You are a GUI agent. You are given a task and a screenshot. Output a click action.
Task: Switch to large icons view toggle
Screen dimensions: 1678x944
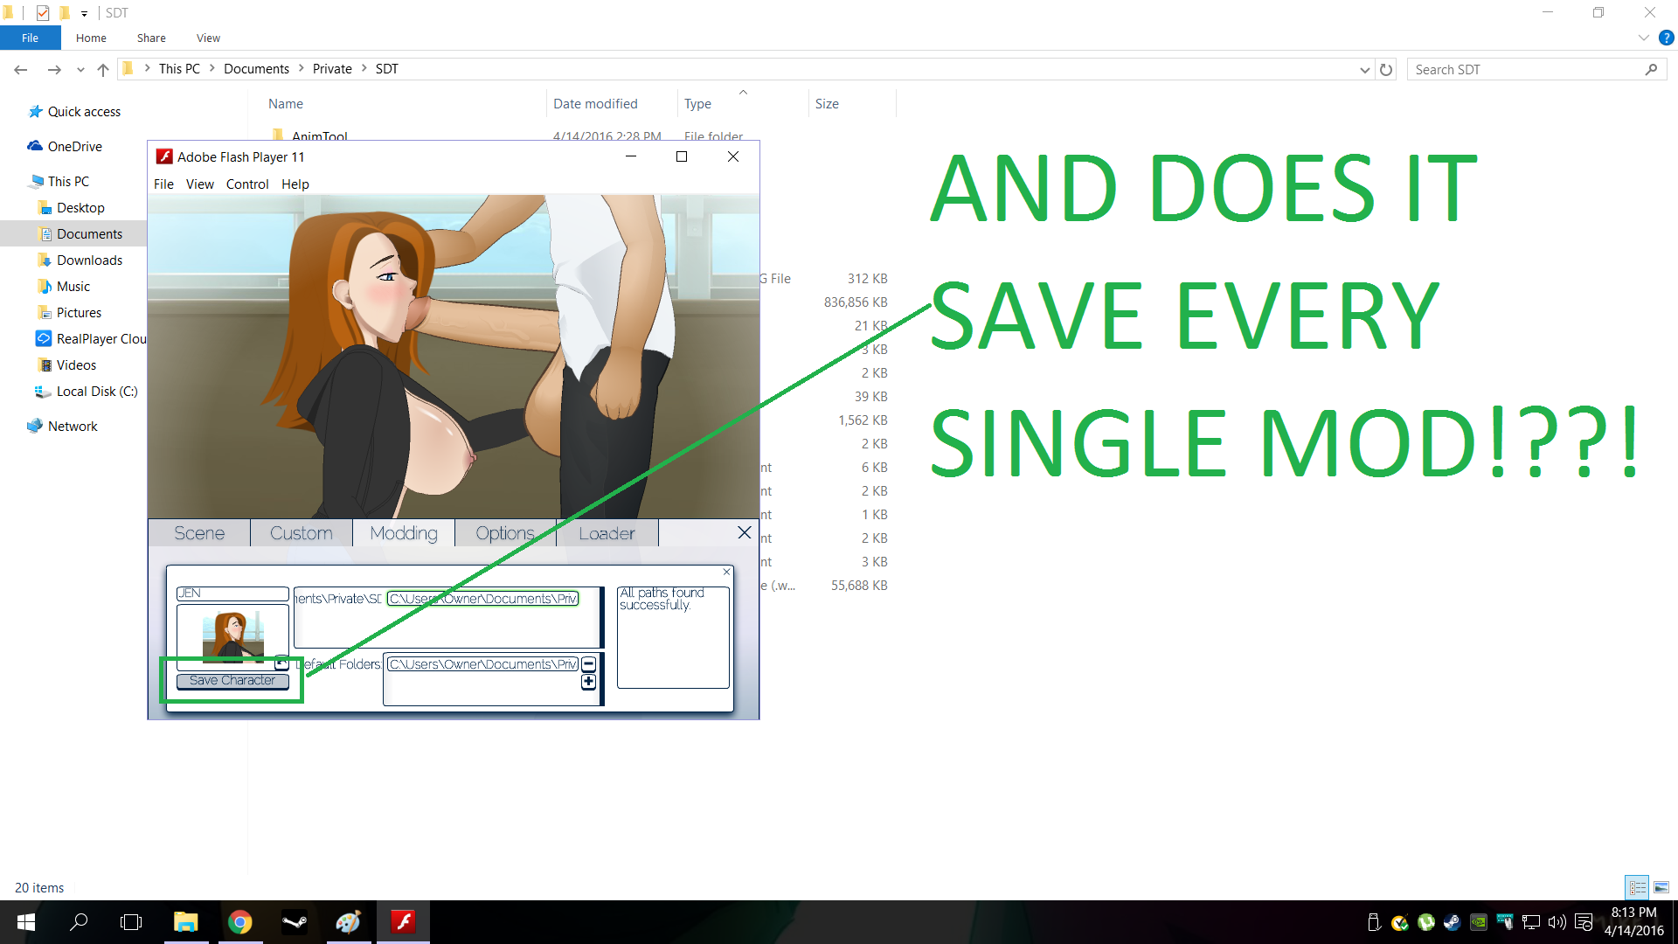tap(1661, 888)
